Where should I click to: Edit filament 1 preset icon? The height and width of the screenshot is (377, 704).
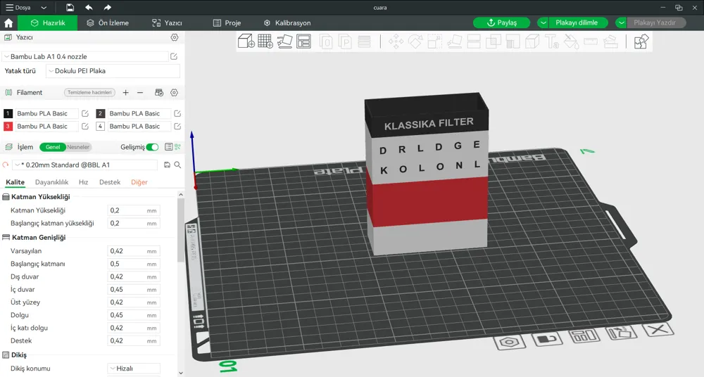coord(85,113)
